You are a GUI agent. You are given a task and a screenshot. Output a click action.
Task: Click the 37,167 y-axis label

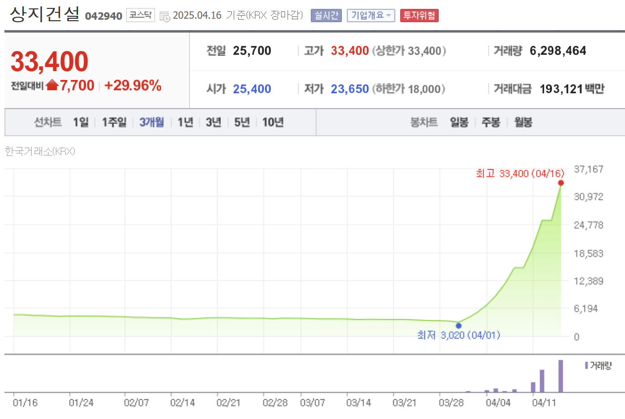point(588,169)
